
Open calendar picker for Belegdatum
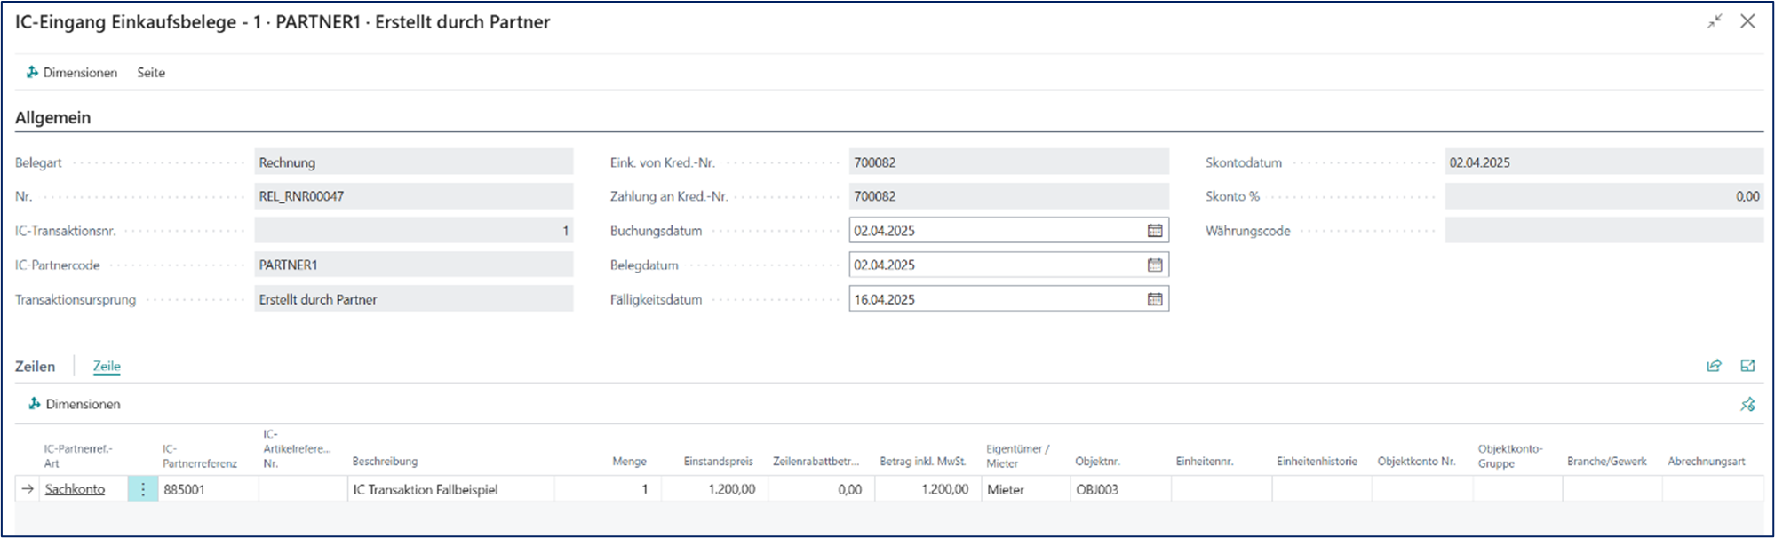[x=1154, y=265]
